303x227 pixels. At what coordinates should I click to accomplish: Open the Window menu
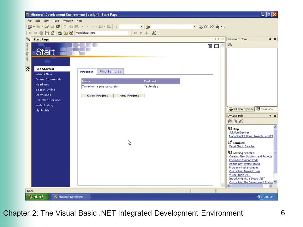pyautogui.click(x=68, y=21)
